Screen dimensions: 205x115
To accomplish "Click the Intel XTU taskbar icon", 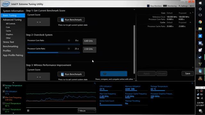I will [200, 71].
